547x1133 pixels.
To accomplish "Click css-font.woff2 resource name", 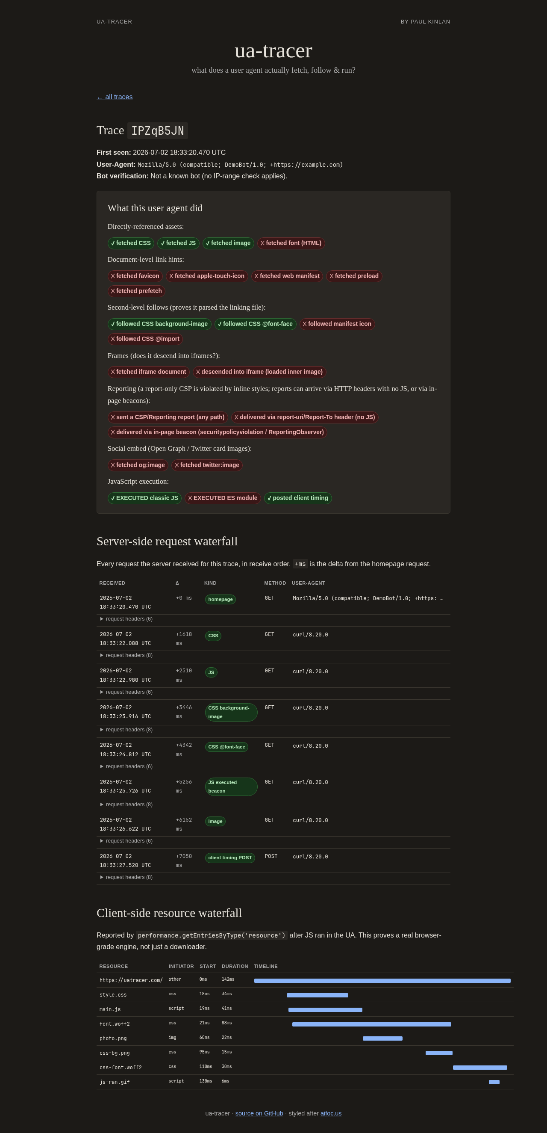I will pyautogui.click(x=121, y=1068).
